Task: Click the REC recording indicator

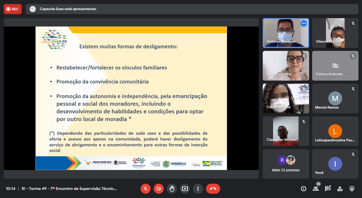Action: tap(13, 9)
